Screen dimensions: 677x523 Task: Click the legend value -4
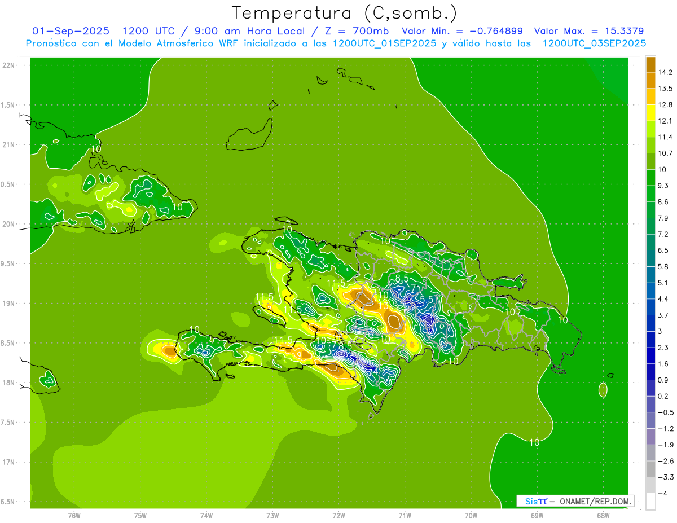[x=662, y=493]
